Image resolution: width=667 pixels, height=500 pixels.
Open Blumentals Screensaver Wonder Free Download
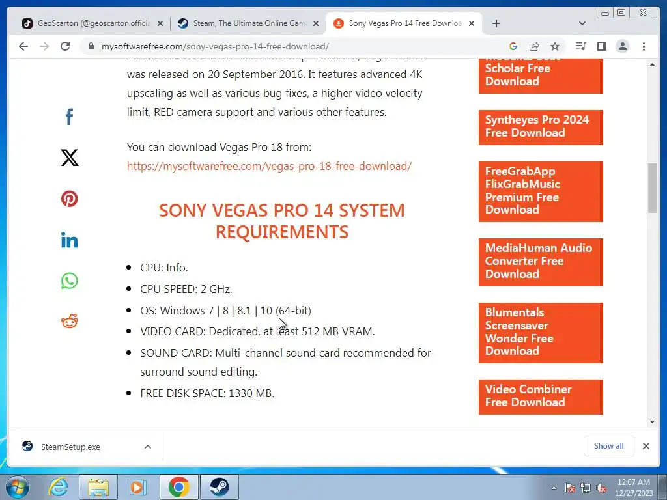click(x=541, y=333)
